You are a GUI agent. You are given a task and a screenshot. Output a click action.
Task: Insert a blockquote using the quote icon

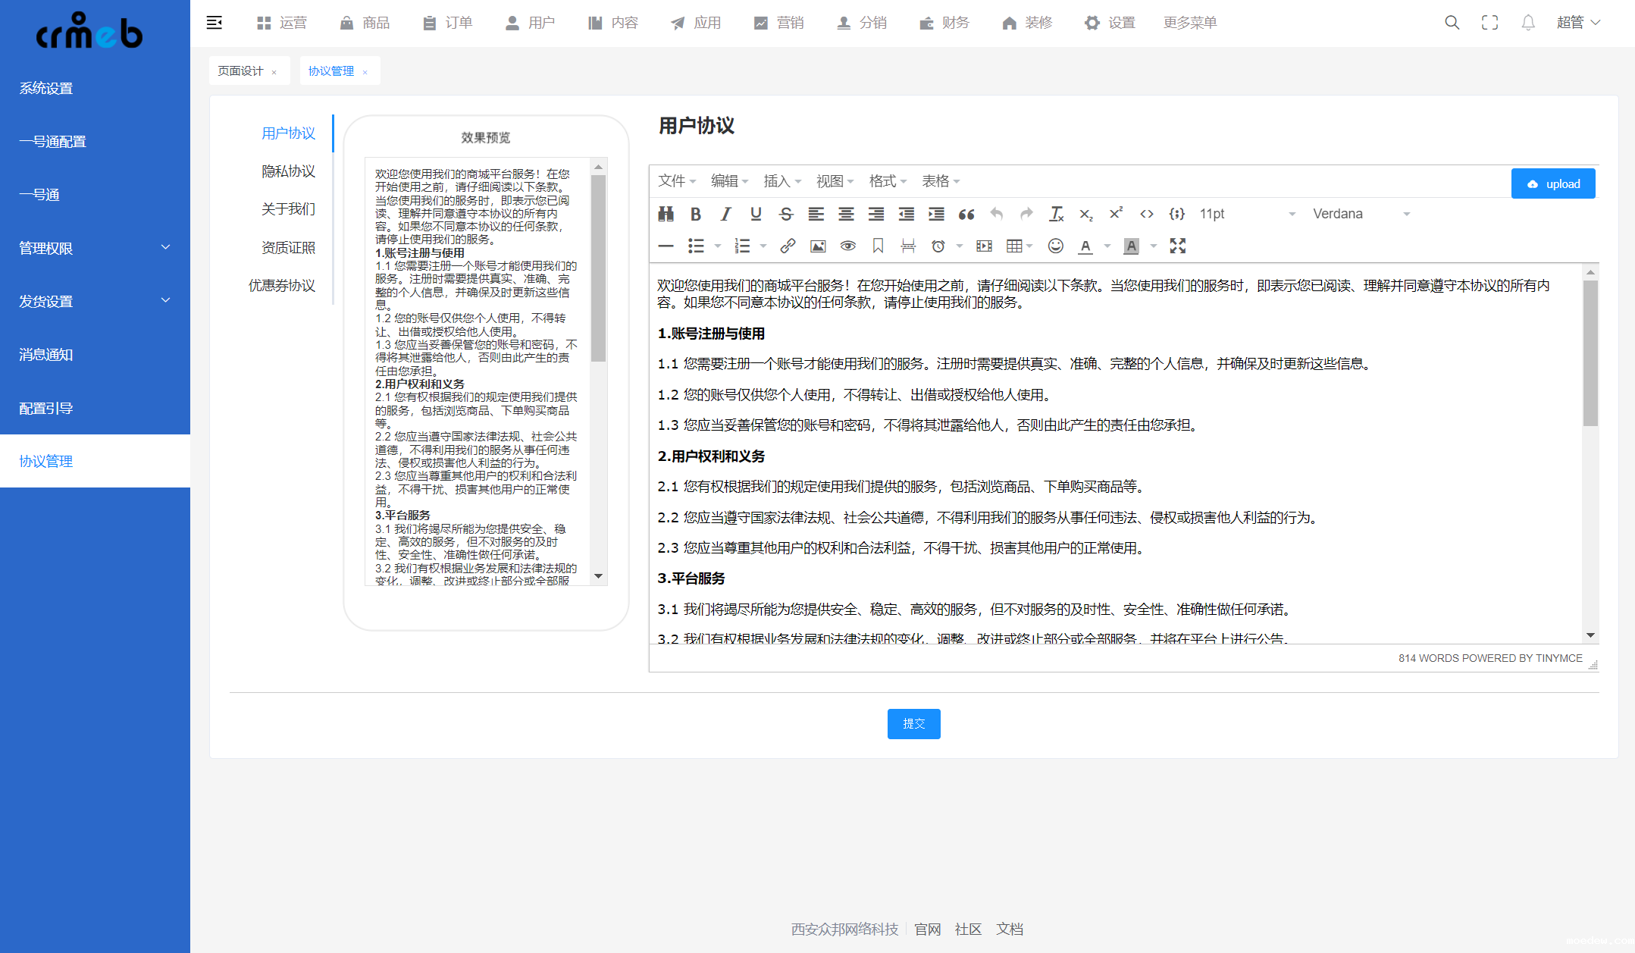[966, 214]
